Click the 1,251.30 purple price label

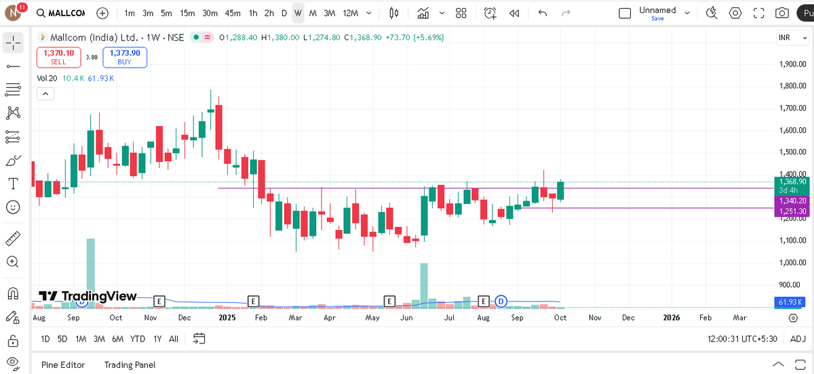(x=793, y=211)
